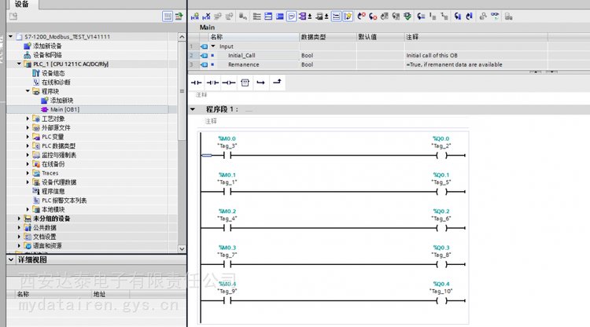
Task: Open 设备组态 device configuration
Action: tap(52, 72)
